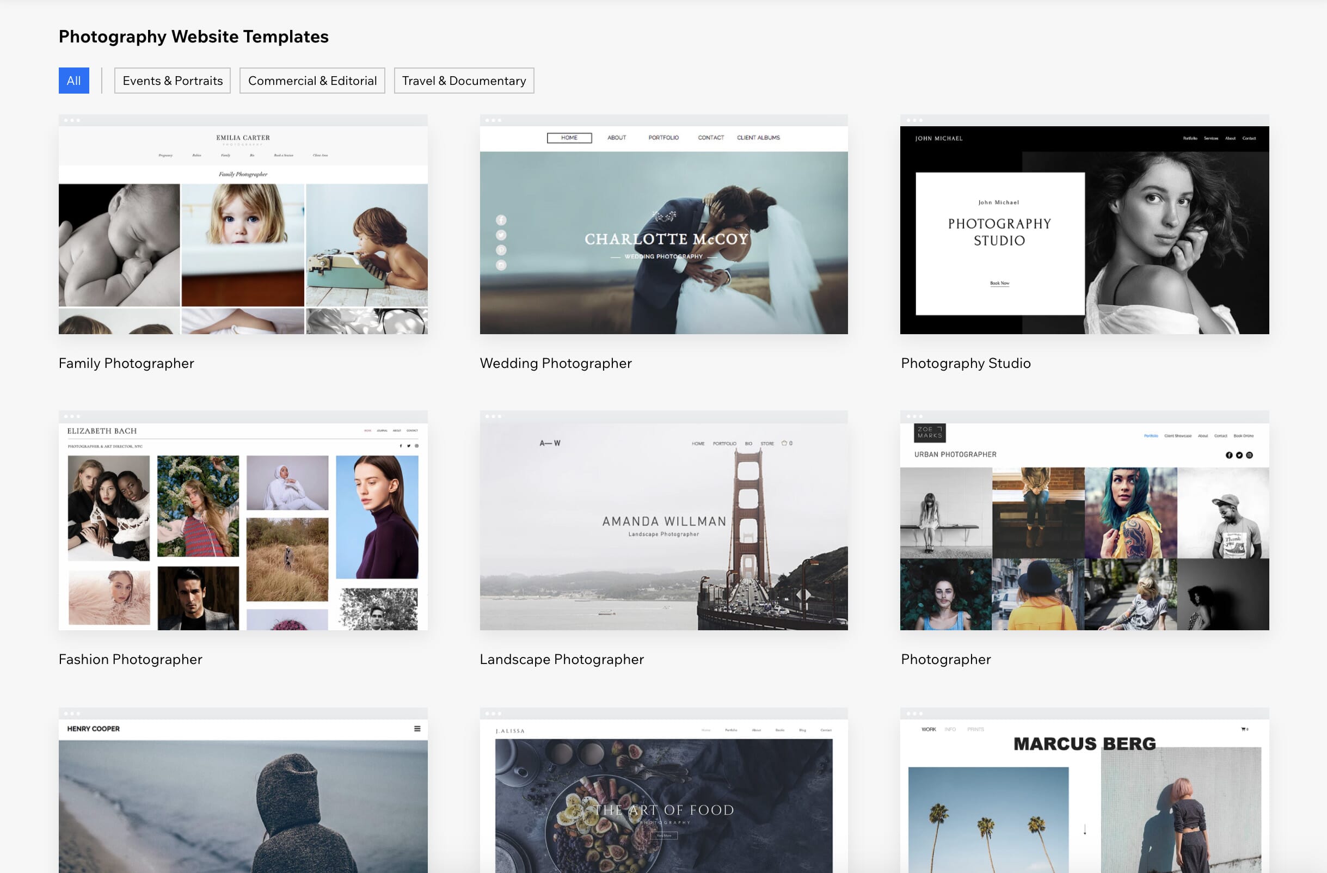Click ABOUT in the wedding template nav
The height and width of the screenshot is (873, 1327).
[x=617, y=138]
